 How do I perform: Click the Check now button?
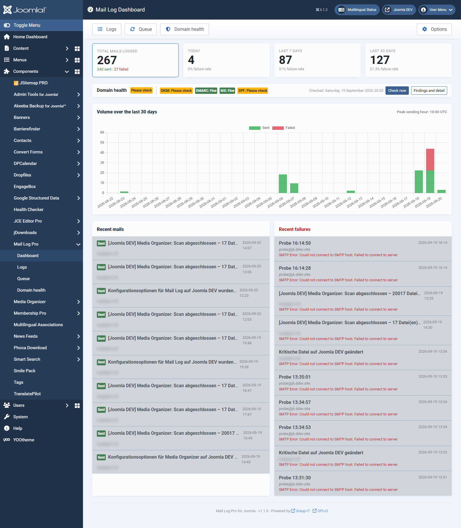coord(397,91)
